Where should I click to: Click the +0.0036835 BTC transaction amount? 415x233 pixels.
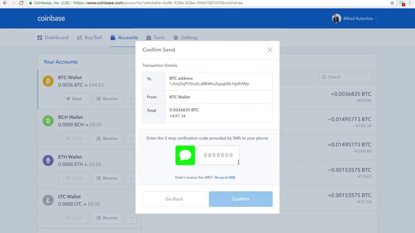351,94
